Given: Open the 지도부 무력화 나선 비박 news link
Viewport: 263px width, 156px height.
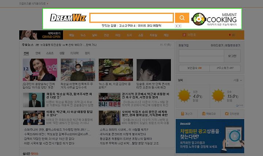Looking at the screenshot, I should coord(129,143).
